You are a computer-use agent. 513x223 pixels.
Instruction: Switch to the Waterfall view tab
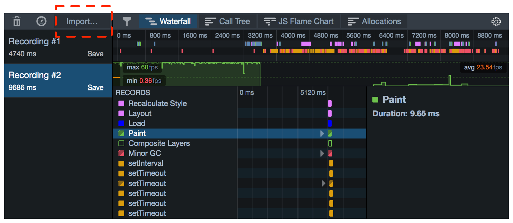[x=168, y=22]
